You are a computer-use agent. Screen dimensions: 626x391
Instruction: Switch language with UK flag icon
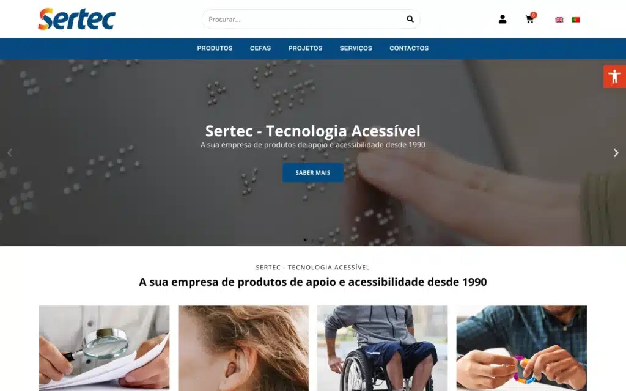pos(559,20)
